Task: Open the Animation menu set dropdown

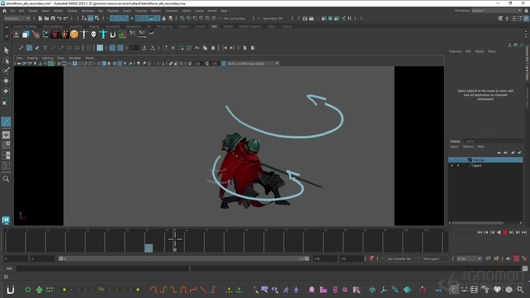Action: (x=17, y=18)
